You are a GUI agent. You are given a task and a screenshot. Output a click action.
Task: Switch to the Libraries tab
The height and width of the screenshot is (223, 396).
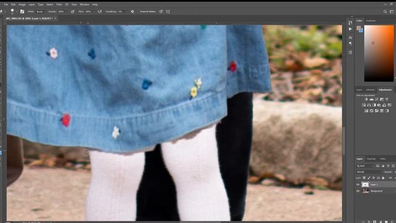click(371, 90)
